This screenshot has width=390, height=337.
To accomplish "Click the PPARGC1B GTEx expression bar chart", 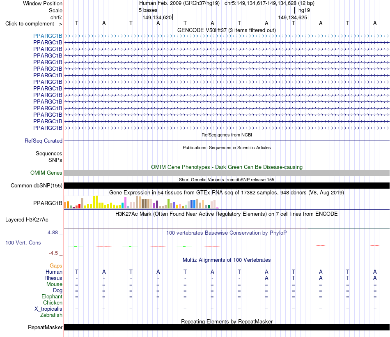I will [141, 202].
